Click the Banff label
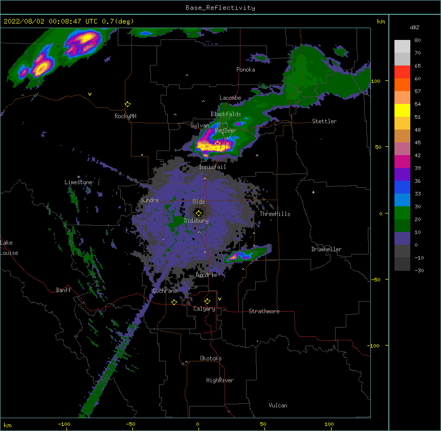The image size is (441, 431). [63, 290]
